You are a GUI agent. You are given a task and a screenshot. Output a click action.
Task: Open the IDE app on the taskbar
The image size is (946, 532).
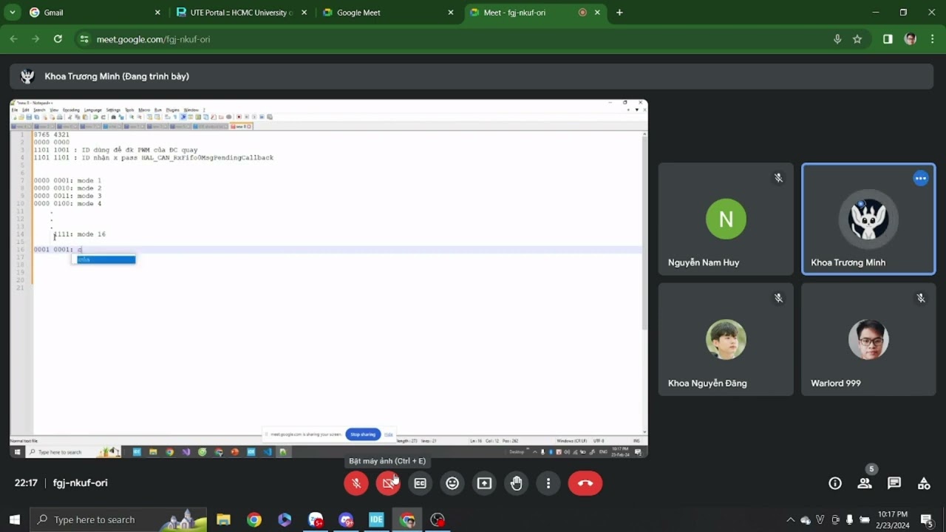(376, 519)
